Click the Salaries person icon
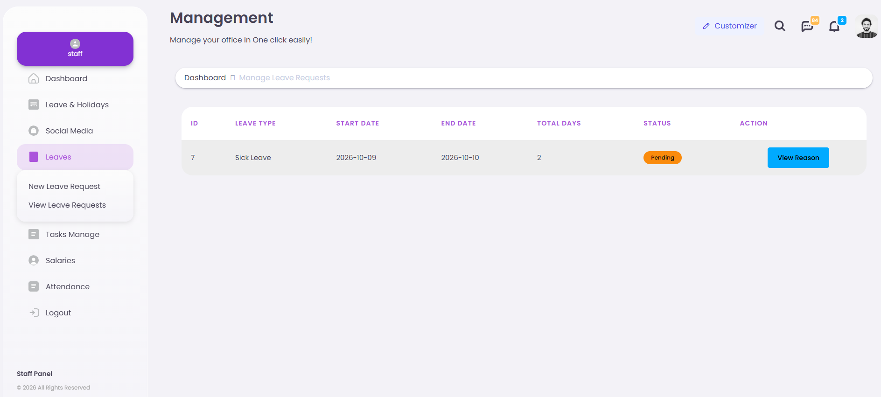The image size is (881, 397). coord(34,260)
